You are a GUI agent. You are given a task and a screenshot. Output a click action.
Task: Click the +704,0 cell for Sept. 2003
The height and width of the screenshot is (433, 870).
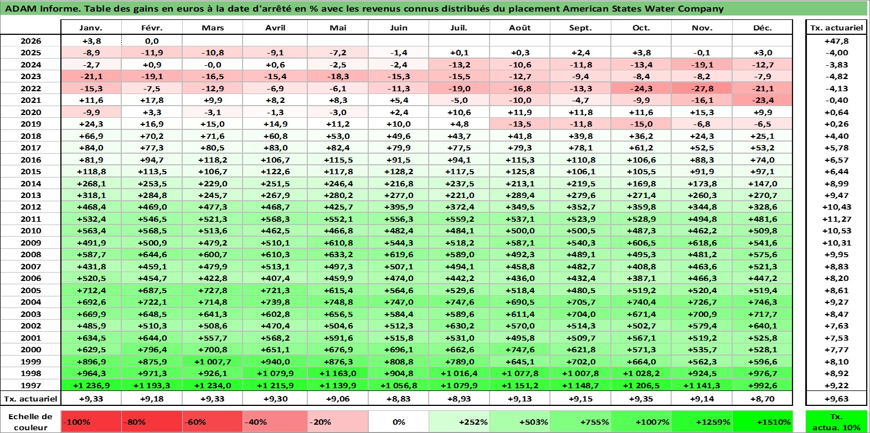(580, 314)
